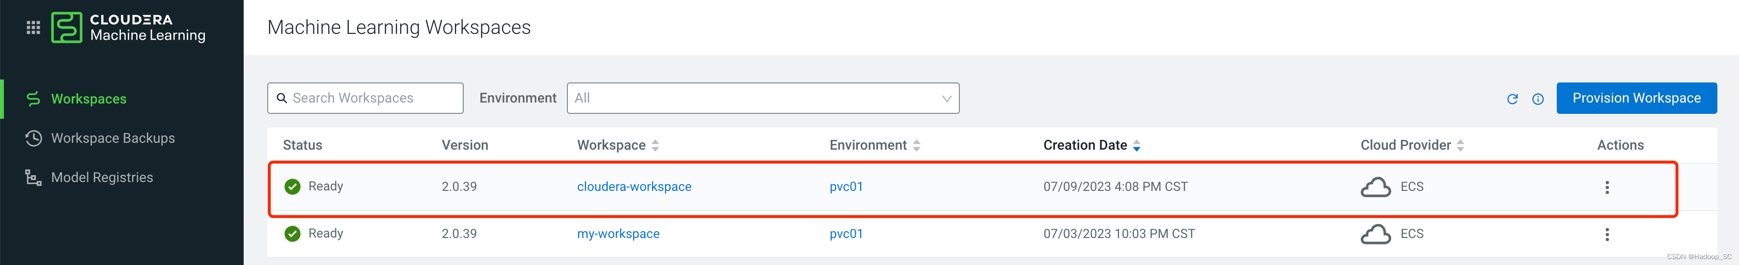Click the info circle icon
Screen dimensions: 1739x265
[1538, 99]
